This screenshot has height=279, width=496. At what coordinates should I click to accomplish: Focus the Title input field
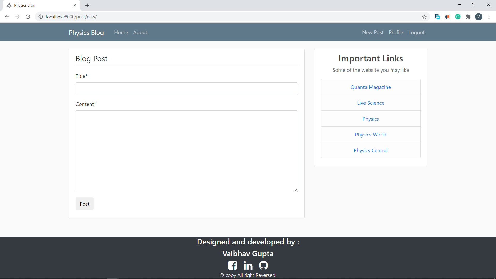tap(187, 89)
